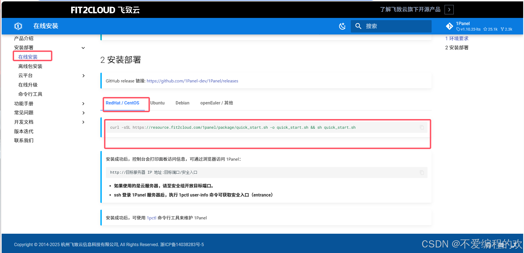
Task: Jump to 2 安装部署 in contents
Action: coord(457,48)
